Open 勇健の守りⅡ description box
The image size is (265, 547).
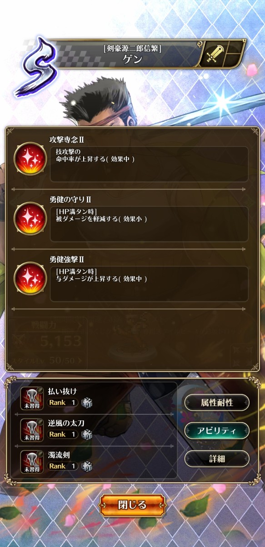(x=149, y=224)
